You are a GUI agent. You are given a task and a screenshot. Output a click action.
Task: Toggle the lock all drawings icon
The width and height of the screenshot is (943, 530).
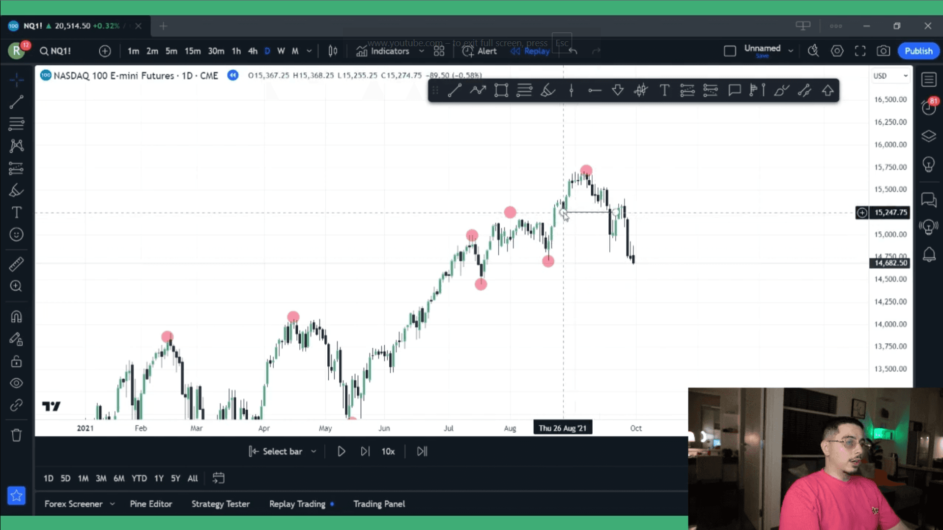pyautogui.click(x=17, y=361)
